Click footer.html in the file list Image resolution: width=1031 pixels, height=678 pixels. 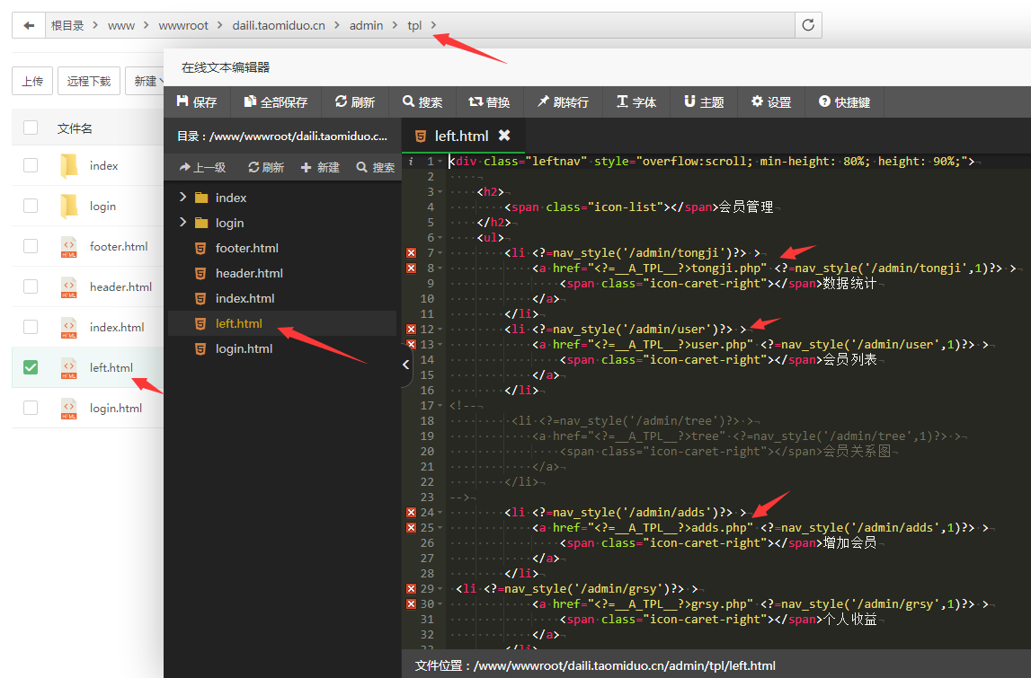point(119,246)
